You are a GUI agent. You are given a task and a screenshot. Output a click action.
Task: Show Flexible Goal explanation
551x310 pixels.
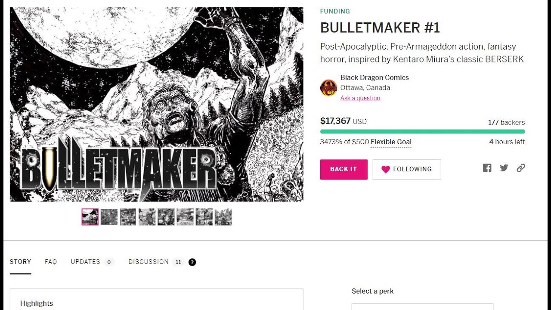(x=391, y=142)
